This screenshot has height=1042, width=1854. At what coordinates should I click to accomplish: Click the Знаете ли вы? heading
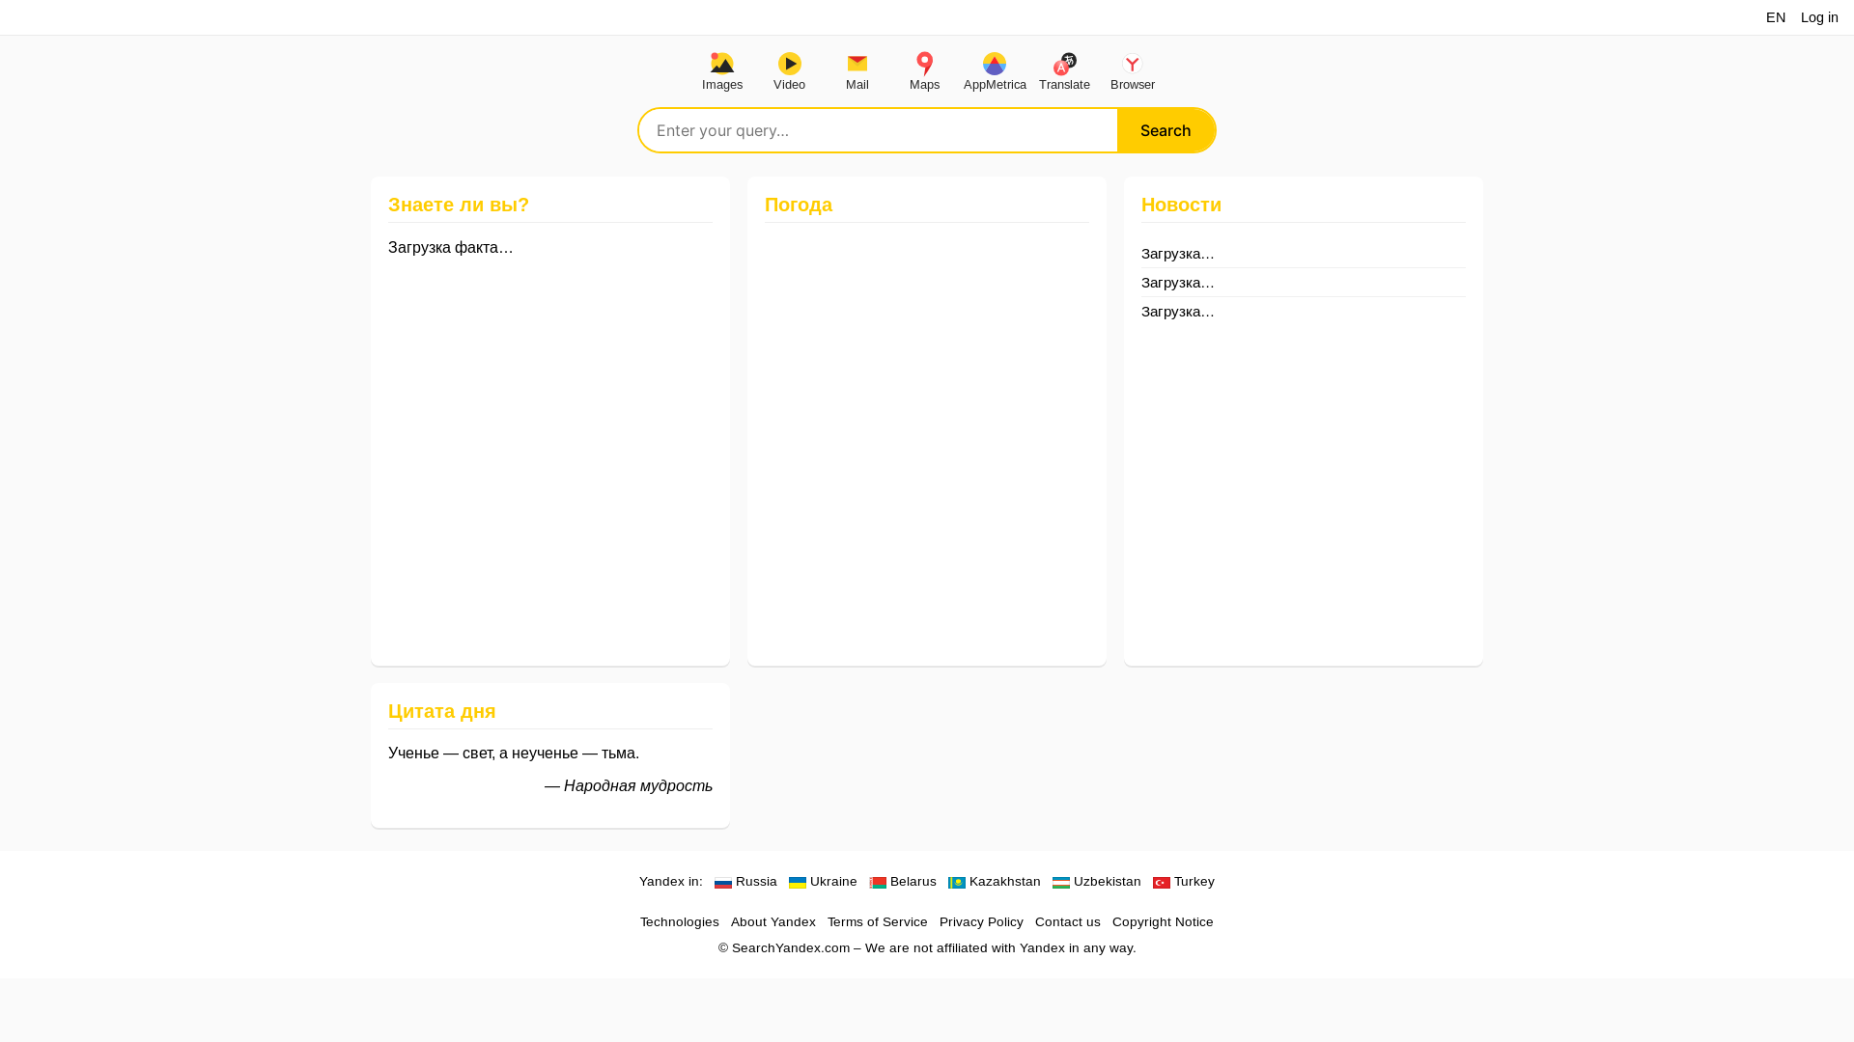click(459, 205)
